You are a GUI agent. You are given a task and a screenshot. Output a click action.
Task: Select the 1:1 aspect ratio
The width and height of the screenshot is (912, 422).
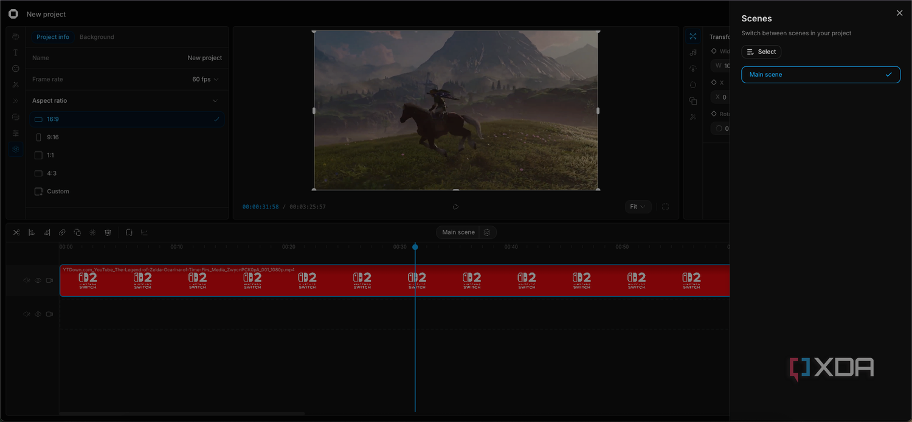click(x=127, y=155)
